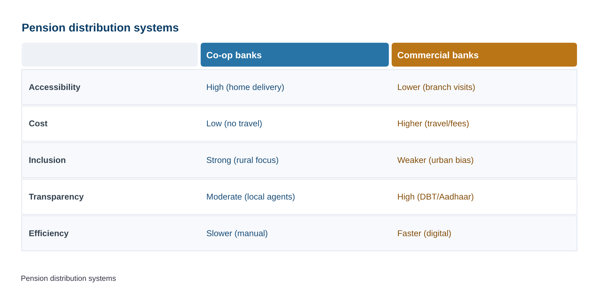Click the 'Higher (travel/fees)' cell
601x297 pixels.
(x=433, y=123)
